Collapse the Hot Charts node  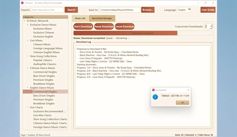[x=28, y=107]
